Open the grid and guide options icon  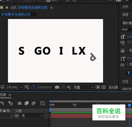pyautogui.click(x=27, y=87)
